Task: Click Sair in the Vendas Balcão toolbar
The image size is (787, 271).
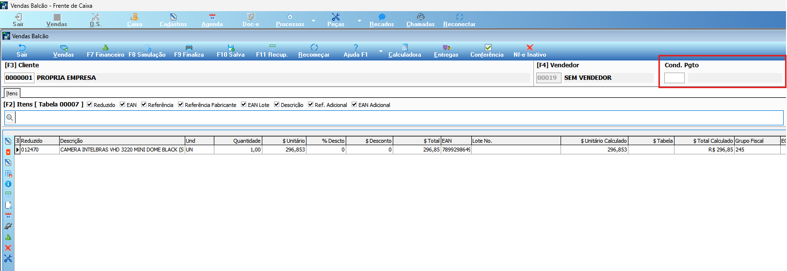Action: point(22,51)
